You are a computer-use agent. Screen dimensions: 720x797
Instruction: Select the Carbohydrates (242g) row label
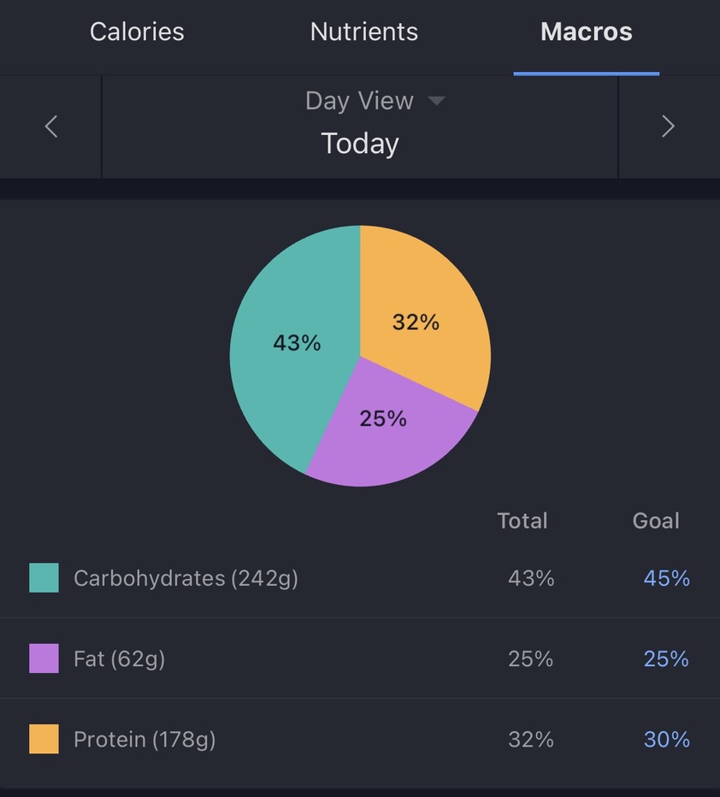tap(186, 578)
